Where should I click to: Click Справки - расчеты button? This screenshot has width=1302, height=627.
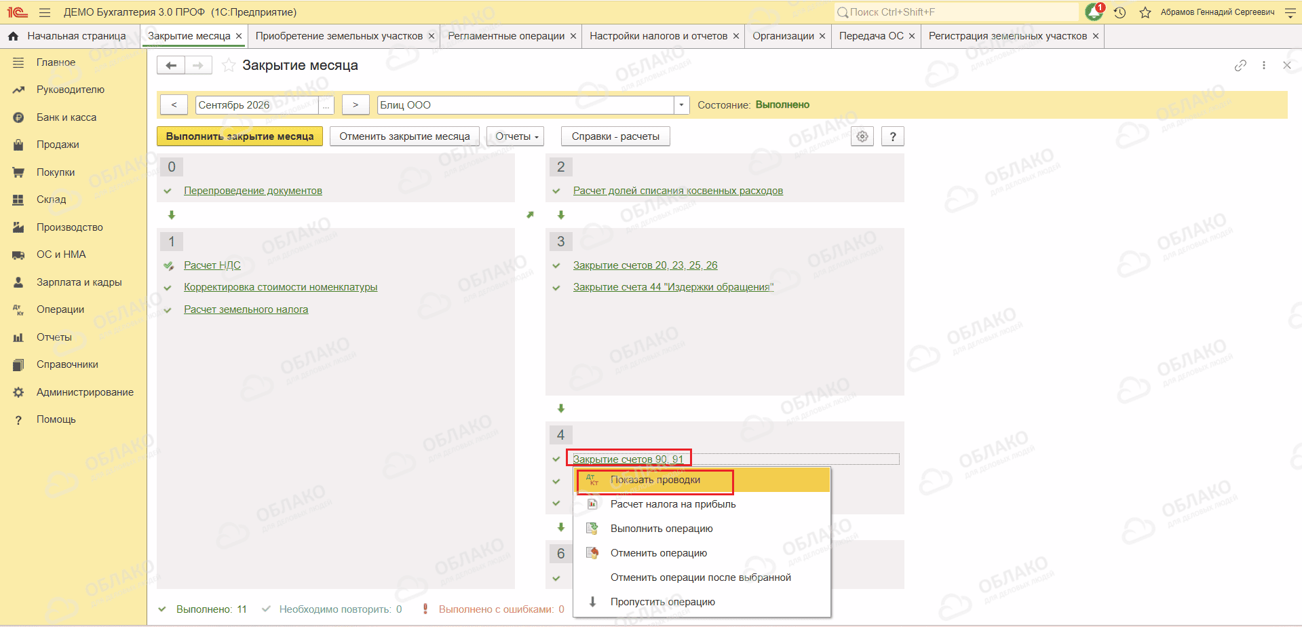point(615,136)
